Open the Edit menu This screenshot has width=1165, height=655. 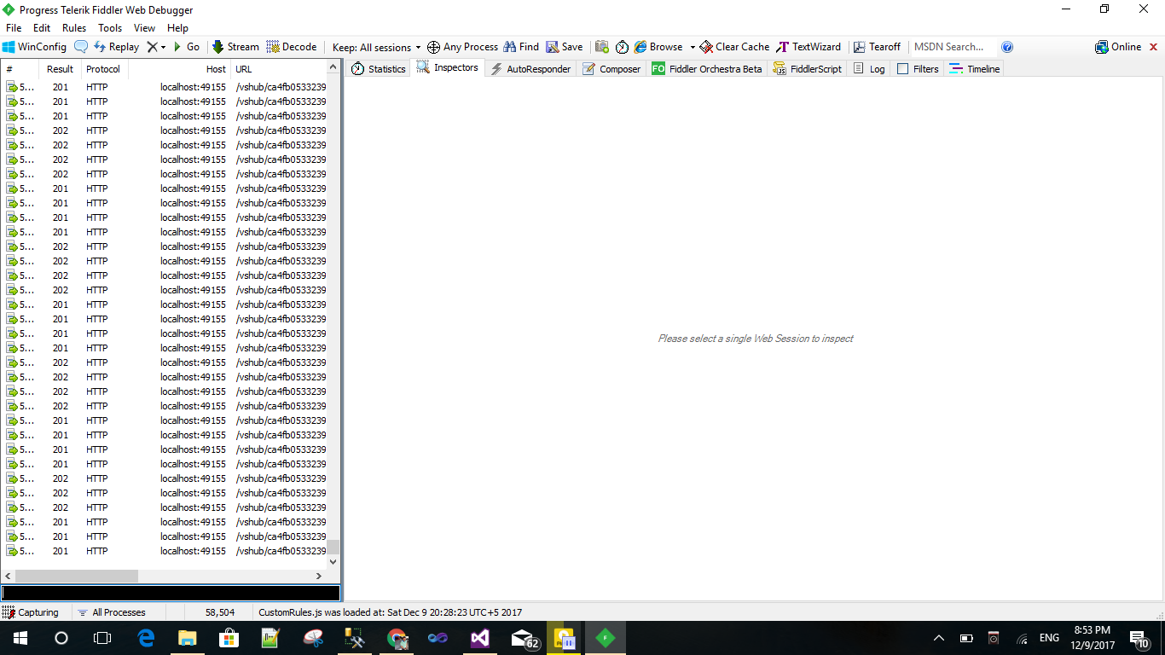[x=42, y=28]
